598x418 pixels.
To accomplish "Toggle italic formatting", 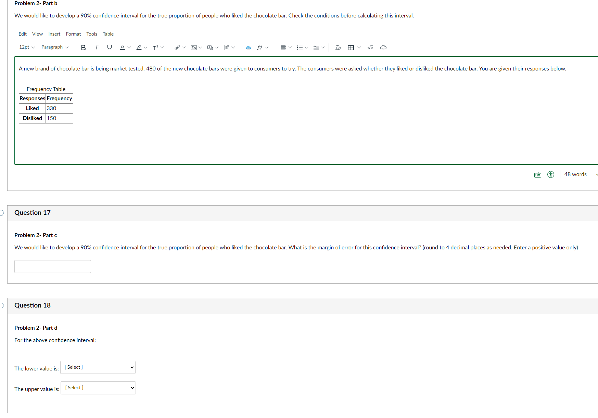I will [96, 48].
